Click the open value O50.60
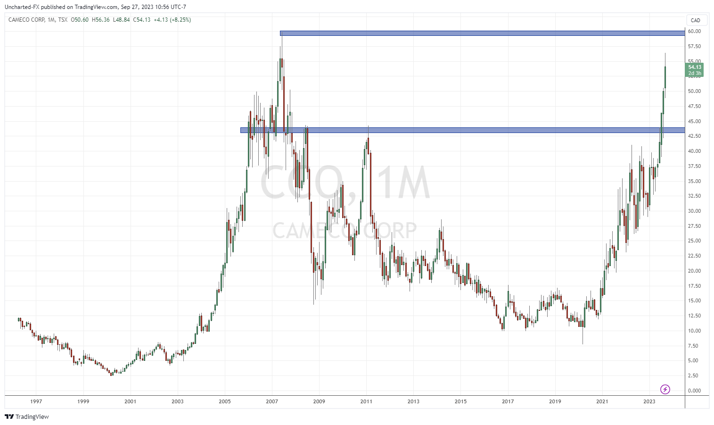 pyautogui.click(x=80, y=20)
